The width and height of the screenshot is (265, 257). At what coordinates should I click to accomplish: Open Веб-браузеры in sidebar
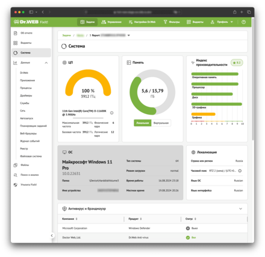pos(28,133)
